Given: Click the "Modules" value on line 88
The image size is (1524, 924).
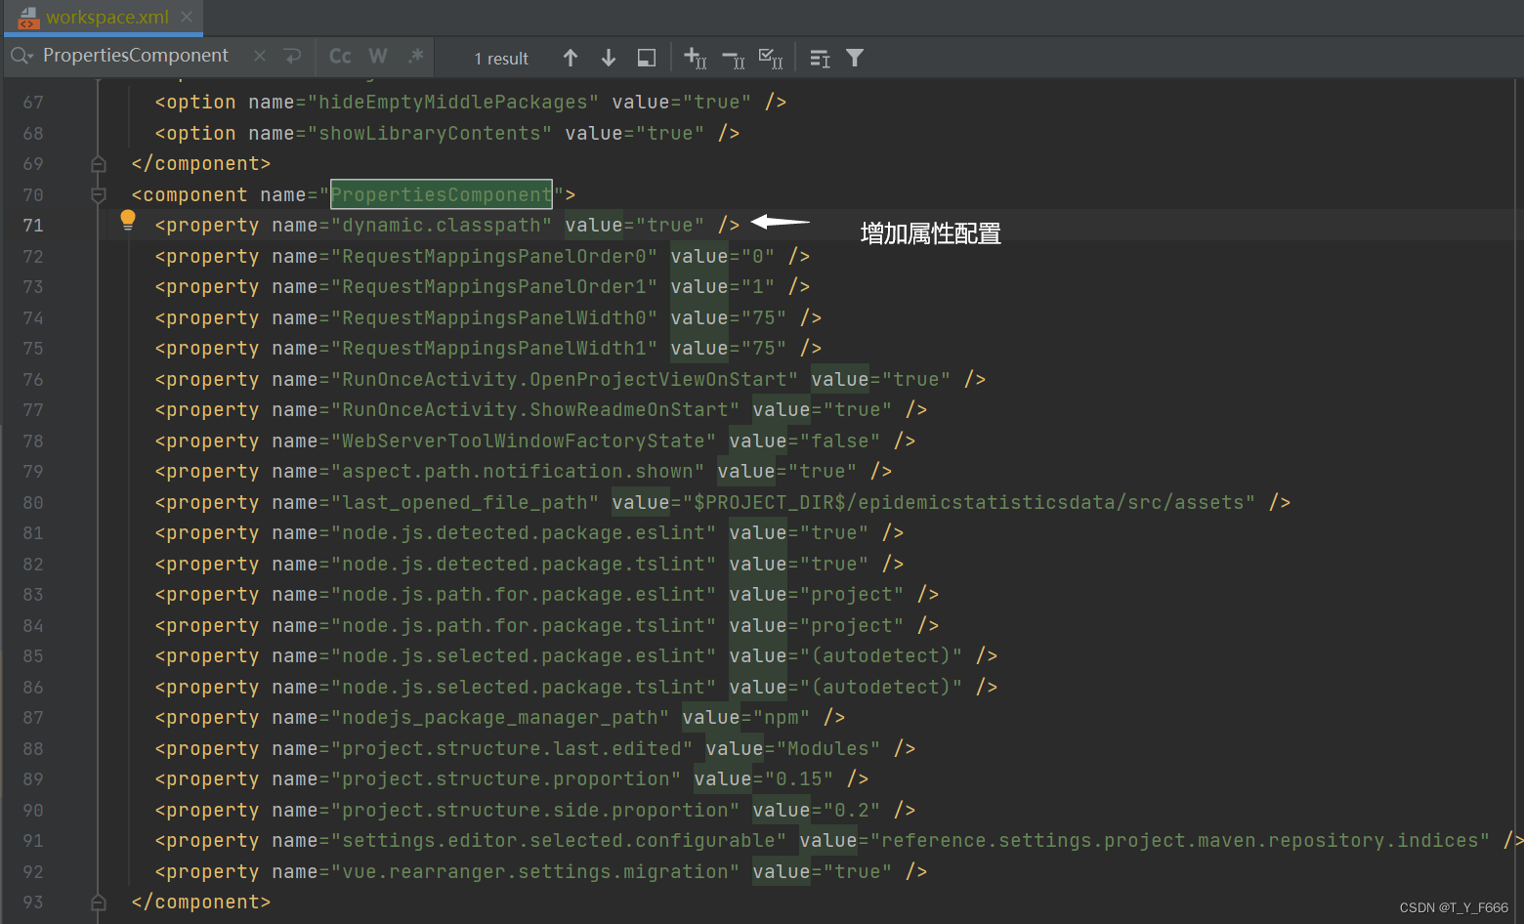Looking at the screenshot, I should (827, 748).
